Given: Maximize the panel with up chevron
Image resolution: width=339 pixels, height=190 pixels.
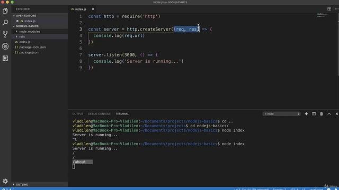Looking at the screenshot, I should click(x=329, y=114).
